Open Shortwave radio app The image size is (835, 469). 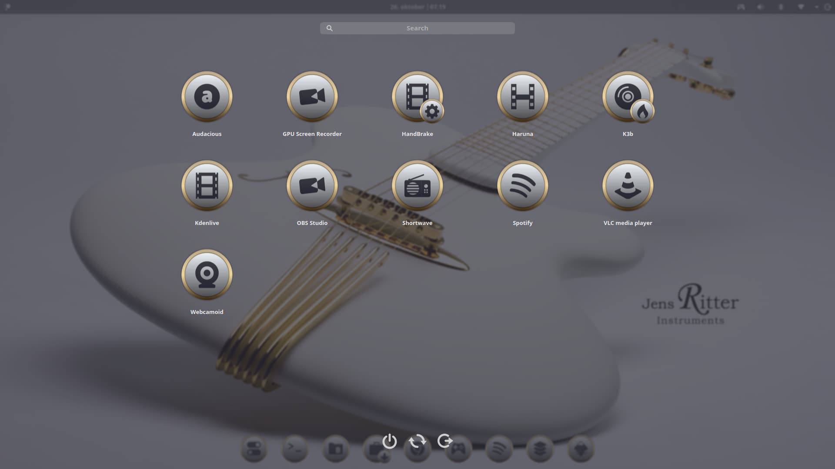(x=417, y=186)
